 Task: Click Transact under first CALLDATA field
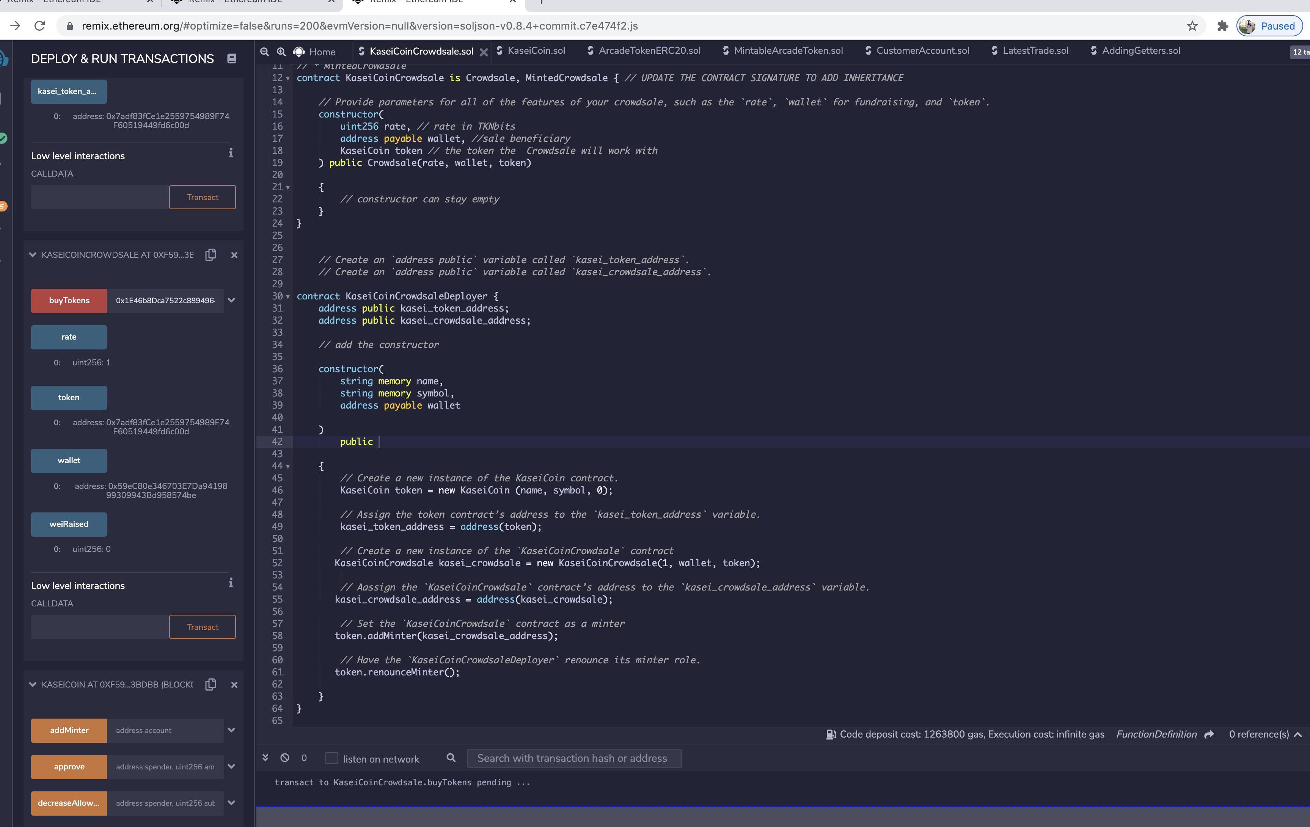click(x=203, y=197)
